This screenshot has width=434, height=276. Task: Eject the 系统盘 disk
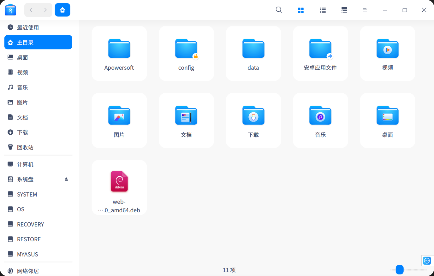click(x=66, y=179)
